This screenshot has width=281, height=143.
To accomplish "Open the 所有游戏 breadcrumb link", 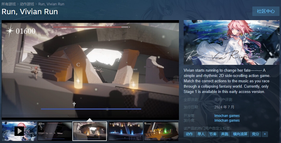I will tap(9, 4).
